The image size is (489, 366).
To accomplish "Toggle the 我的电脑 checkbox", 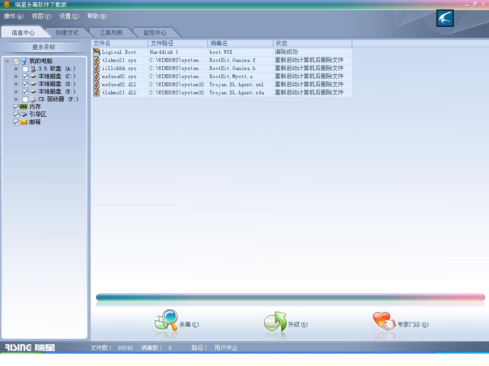I will [16, 61].
